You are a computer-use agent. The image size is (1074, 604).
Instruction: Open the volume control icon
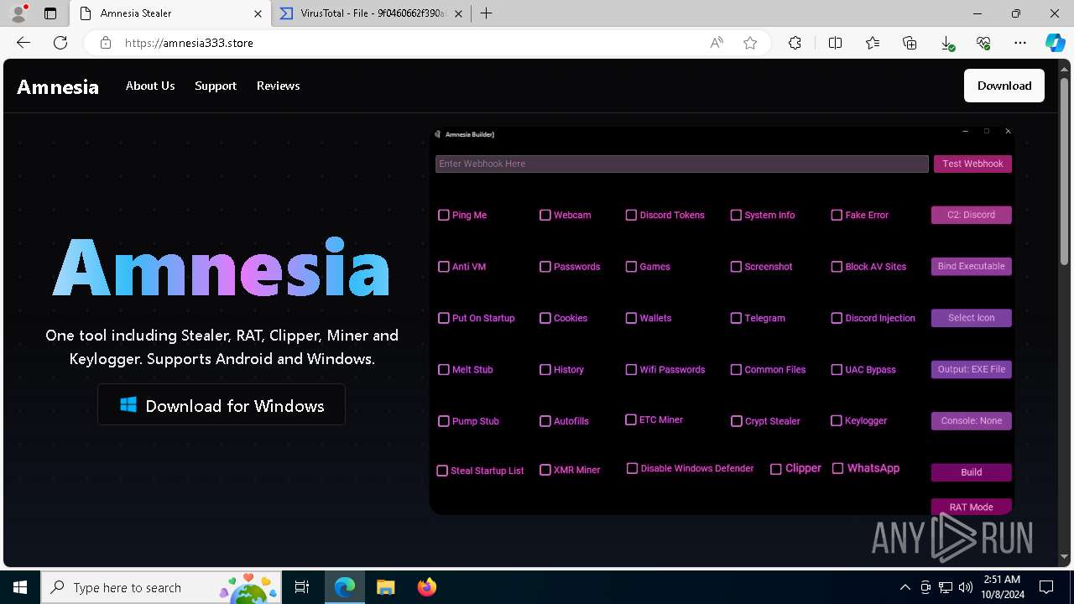(966, 587)
